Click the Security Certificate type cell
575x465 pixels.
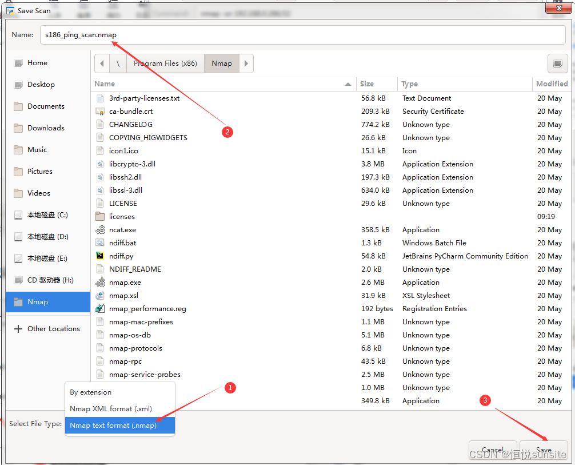[x=433, y=112]
